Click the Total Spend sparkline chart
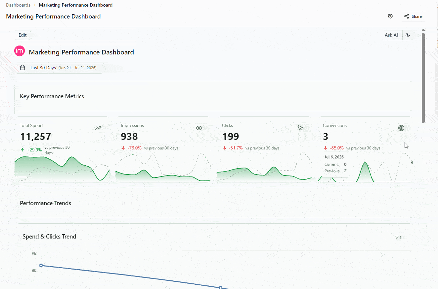 click(62, 169)
